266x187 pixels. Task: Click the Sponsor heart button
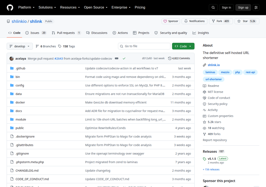(171, 21)
